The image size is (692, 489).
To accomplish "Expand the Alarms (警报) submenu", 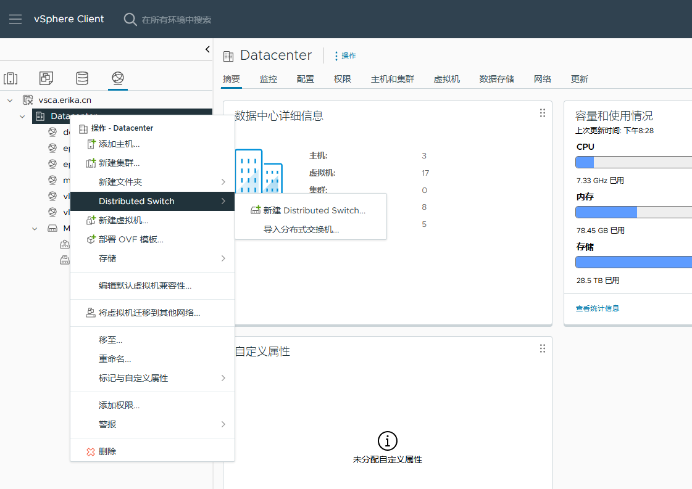I will 152,424.
